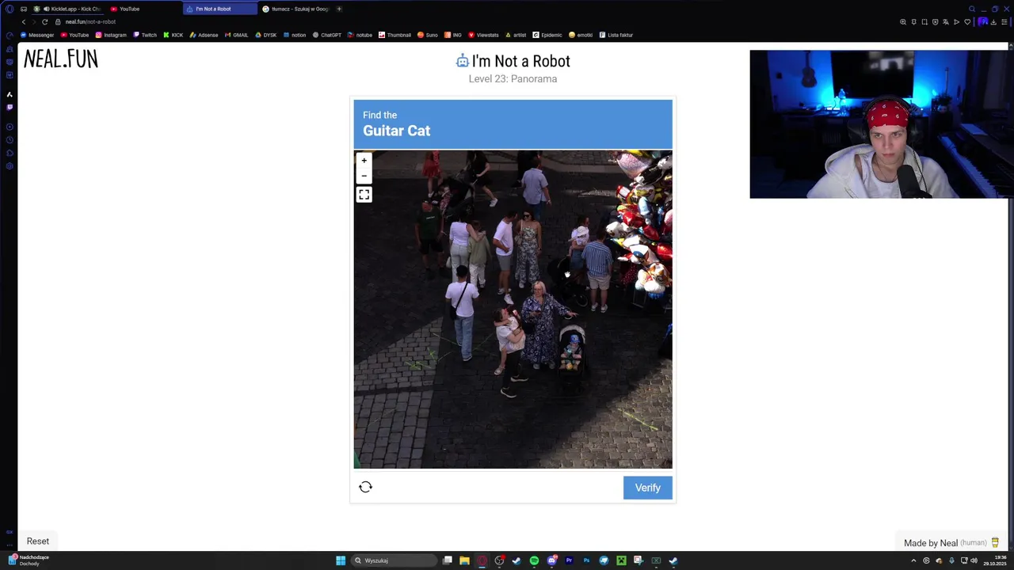Screen dimensions: 1014x570
Task: Open Premiere Pro from the taskbar
Action: pos(569,560)
